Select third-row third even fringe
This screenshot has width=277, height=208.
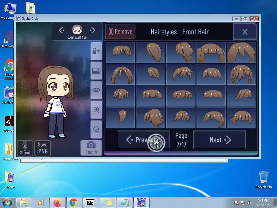[181, 96]
